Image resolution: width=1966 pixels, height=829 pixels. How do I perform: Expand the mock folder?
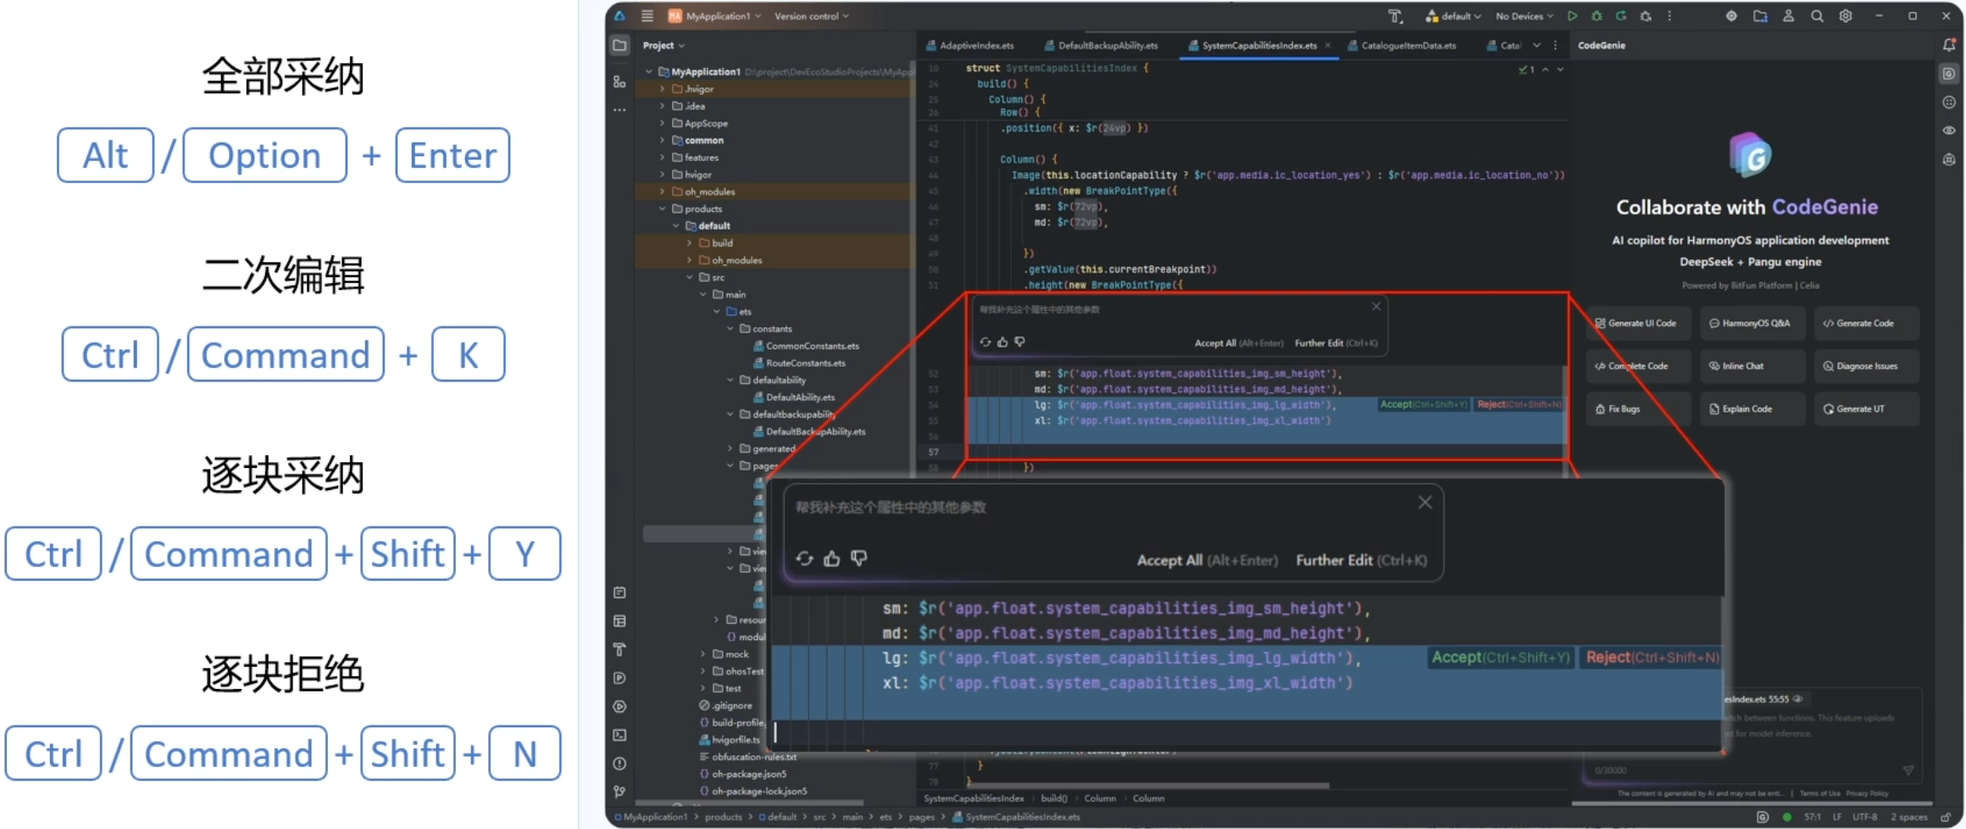click(x=703, y=654)
